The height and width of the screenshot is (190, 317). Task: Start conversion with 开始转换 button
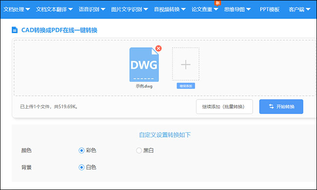(x=281, y=107)
